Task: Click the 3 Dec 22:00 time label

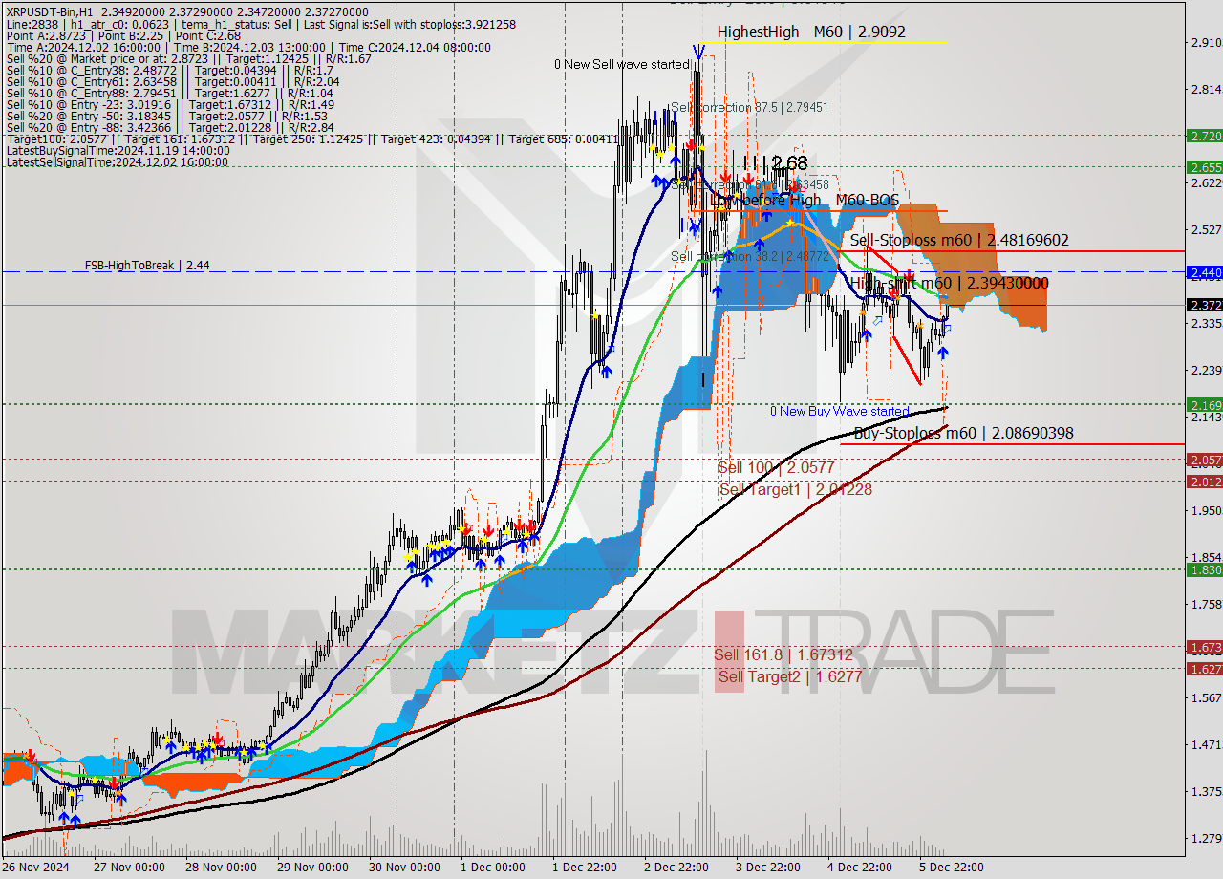Action: (x=767, y=868)
